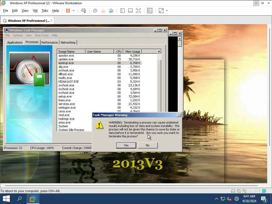Click the console view icon

[150, 11]
